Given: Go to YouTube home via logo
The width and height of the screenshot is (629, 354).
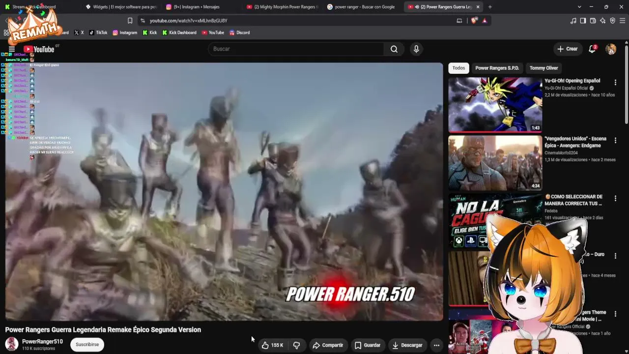Looking at the screenshot, I should coord(39,49).
